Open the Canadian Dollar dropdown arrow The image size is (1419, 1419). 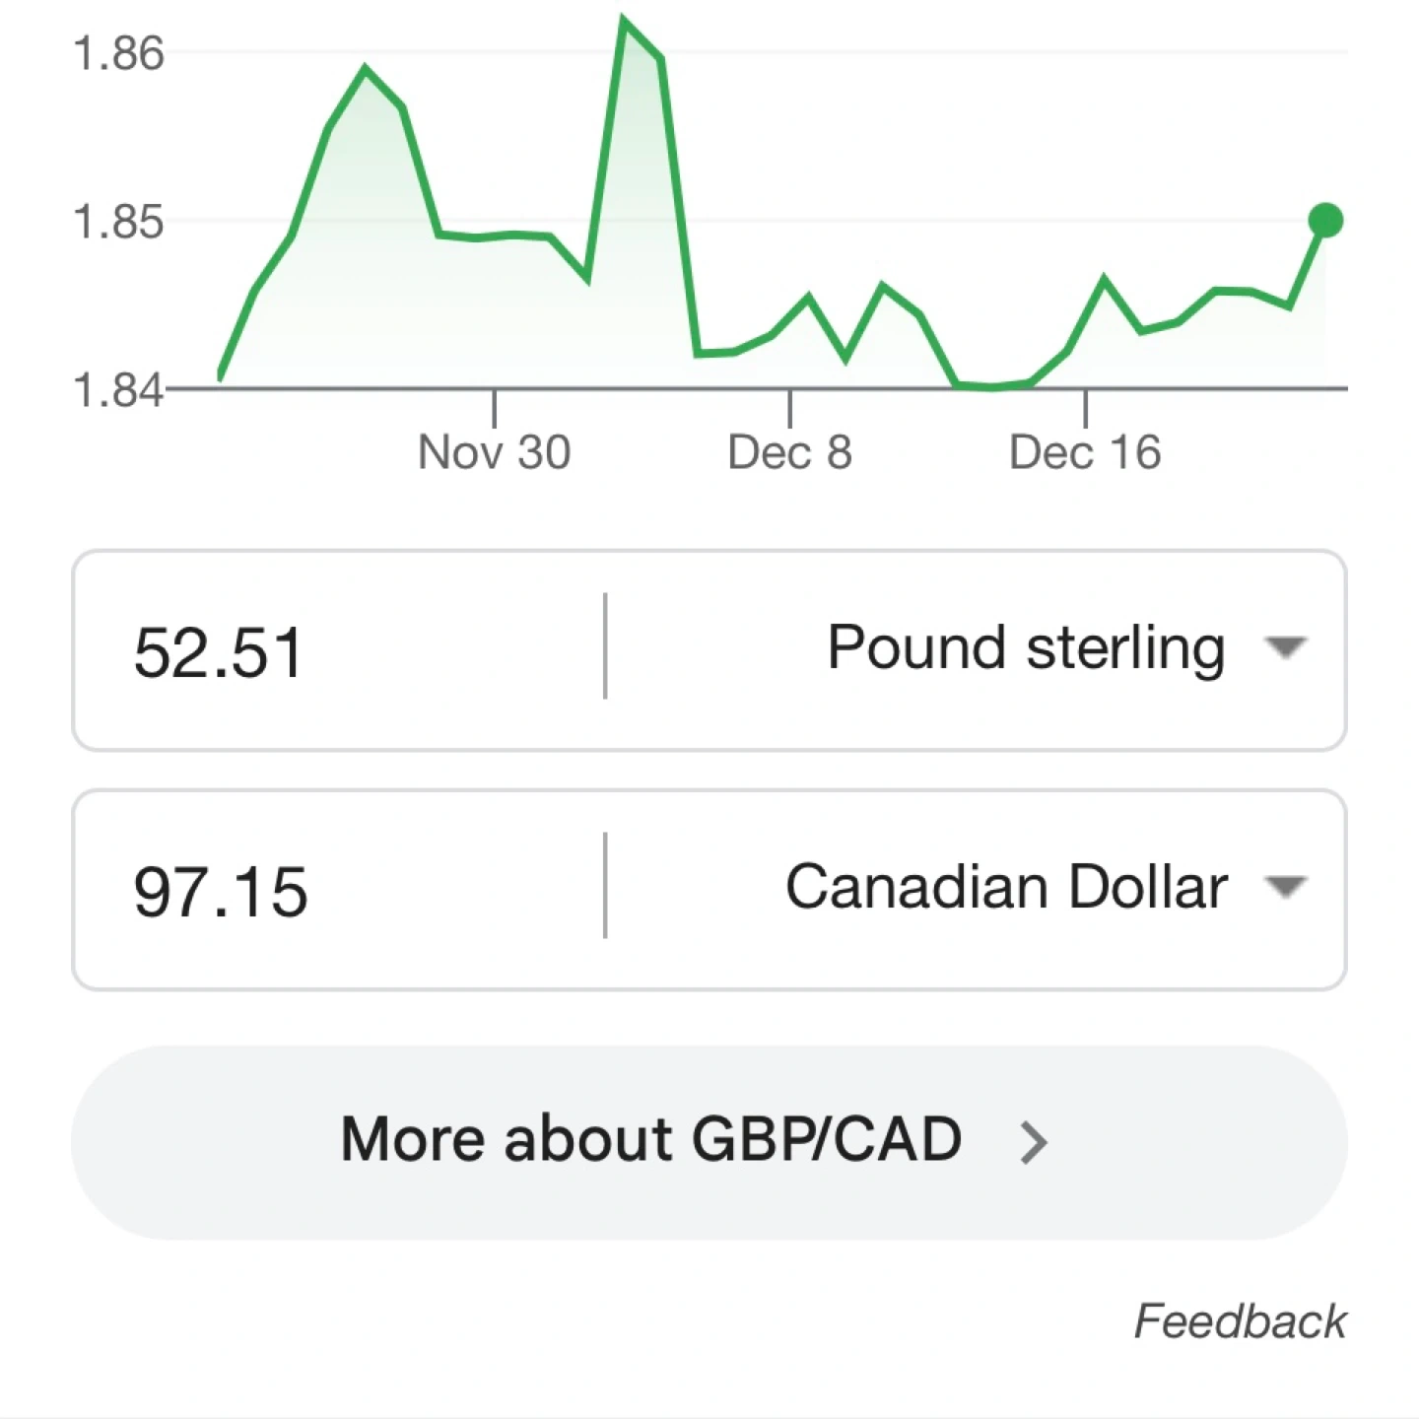(1285, 887)
